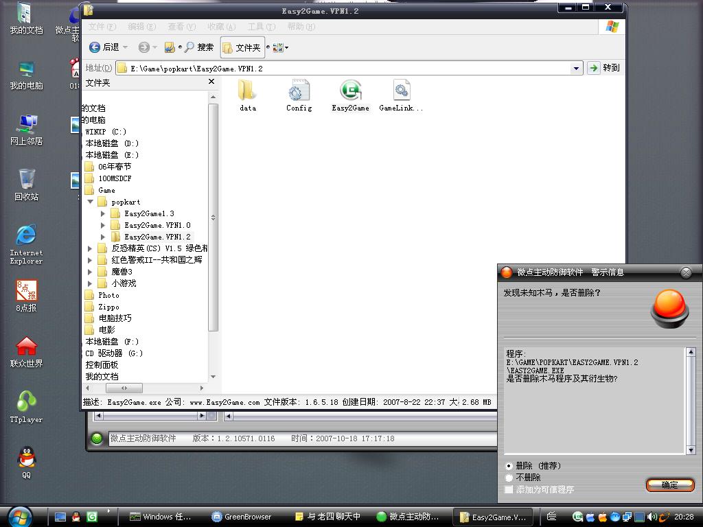
Task: Switch to GreenBrowser taskbar button
Action: coord(242,517)
